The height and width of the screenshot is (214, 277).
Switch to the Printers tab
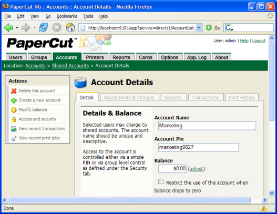coord(95,57)
